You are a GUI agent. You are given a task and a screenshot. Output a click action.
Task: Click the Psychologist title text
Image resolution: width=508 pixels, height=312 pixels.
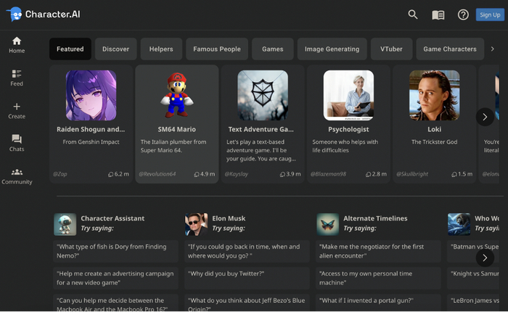coord(348,129)
